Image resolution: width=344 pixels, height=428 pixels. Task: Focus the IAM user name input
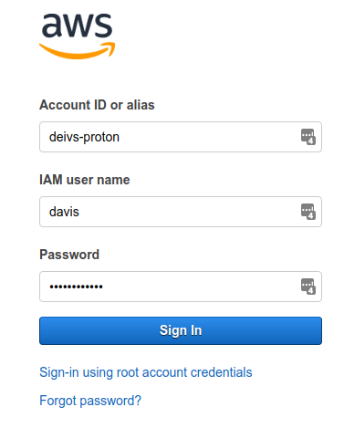181,212
